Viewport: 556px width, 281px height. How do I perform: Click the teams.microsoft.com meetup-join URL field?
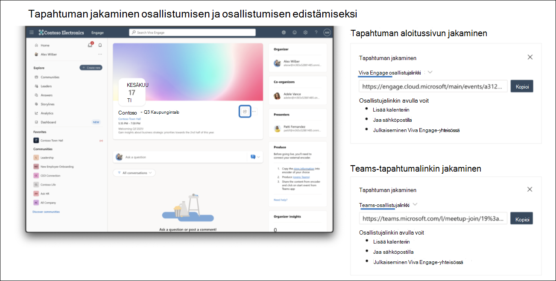point(433,219)
